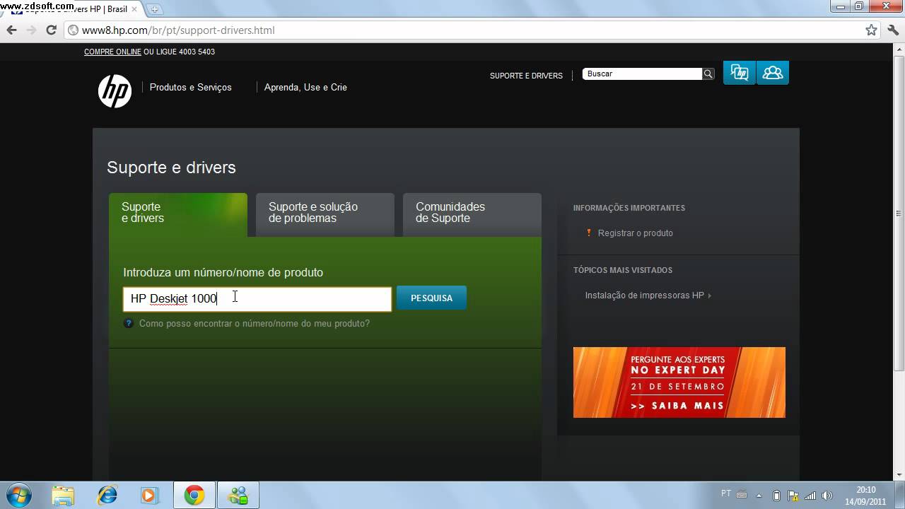
Task: Open Chrome wrench settings menu
Action: coord(892,30)
